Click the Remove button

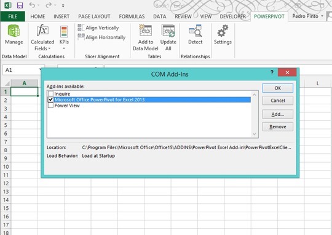point(277,127)
